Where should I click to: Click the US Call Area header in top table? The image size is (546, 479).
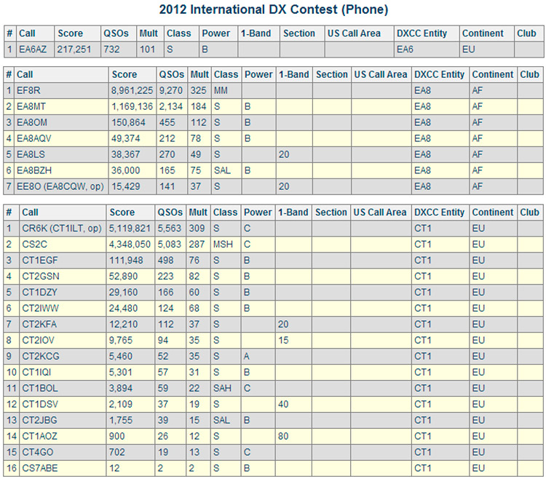(359, 33)
